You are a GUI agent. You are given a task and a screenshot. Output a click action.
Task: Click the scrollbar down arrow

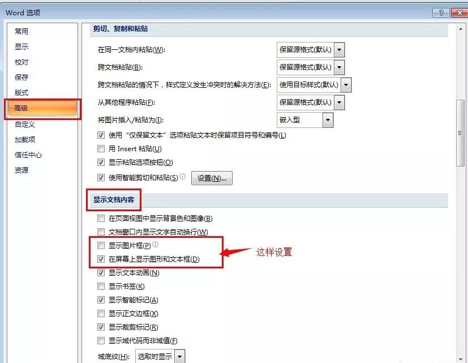click(460, 359)
